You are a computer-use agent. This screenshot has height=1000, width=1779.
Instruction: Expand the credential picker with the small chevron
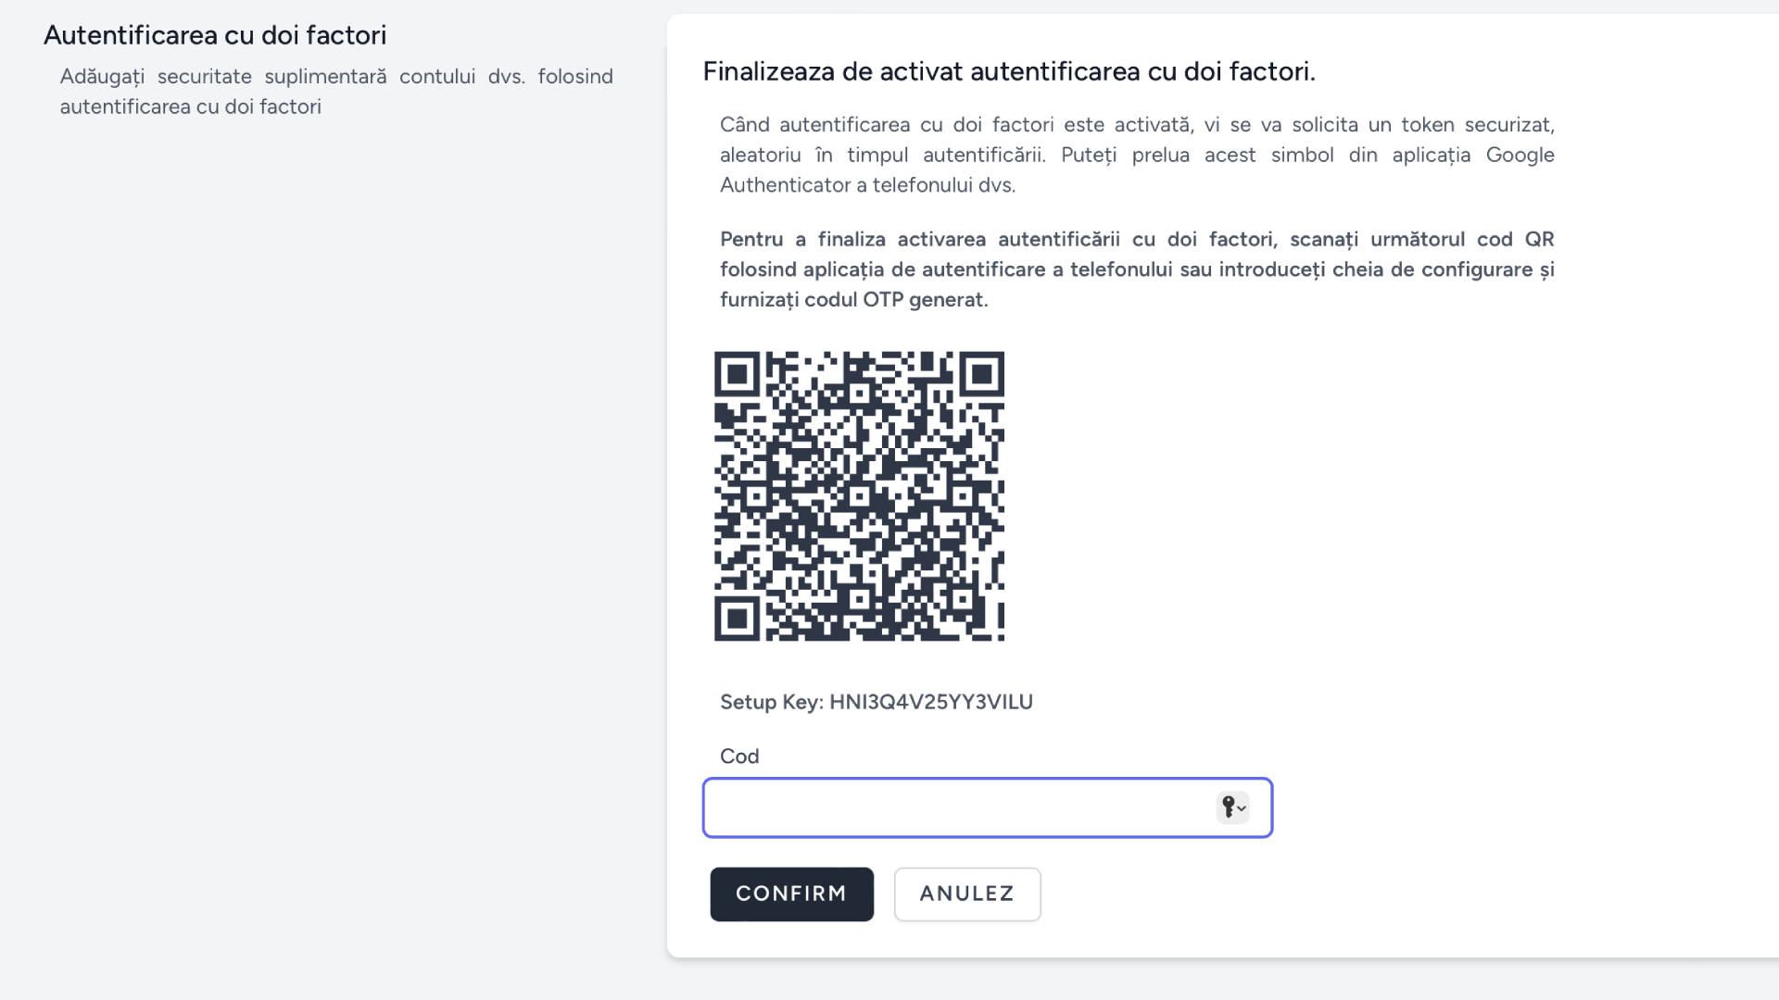click(1240, 809)
